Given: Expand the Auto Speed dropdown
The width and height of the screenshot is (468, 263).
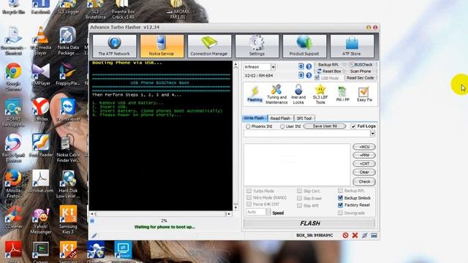Looking at the screenshot, I should point(268,212).
